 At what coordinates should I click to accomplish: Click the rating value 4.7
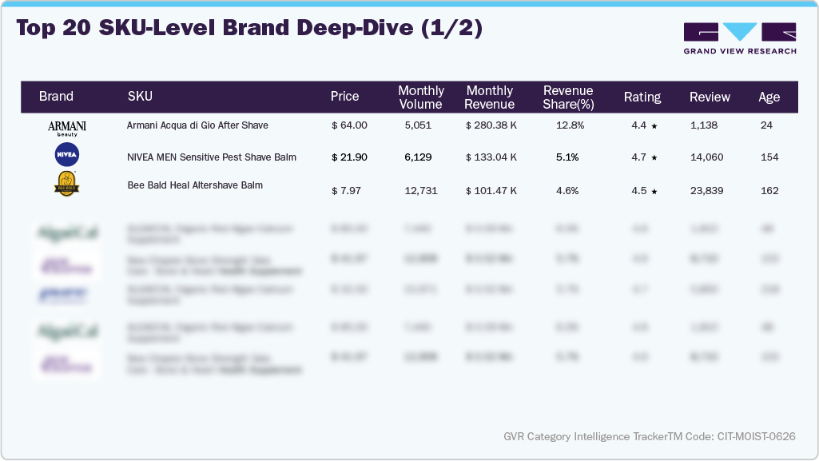point(638,157)
